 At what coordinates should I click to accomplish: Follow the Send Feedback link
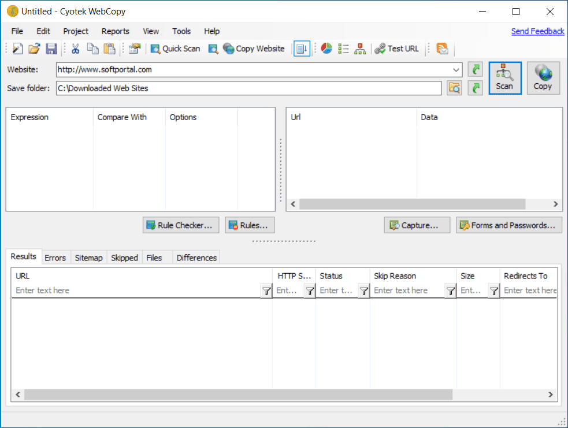tap(537, 31)
